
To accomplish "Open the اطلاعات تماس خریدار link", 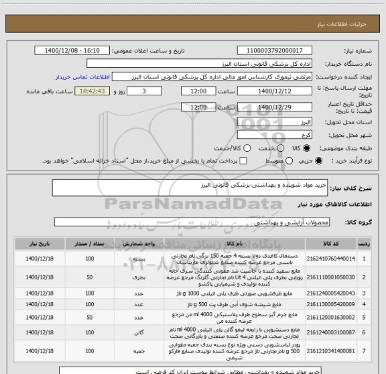I will click(82, 77).
